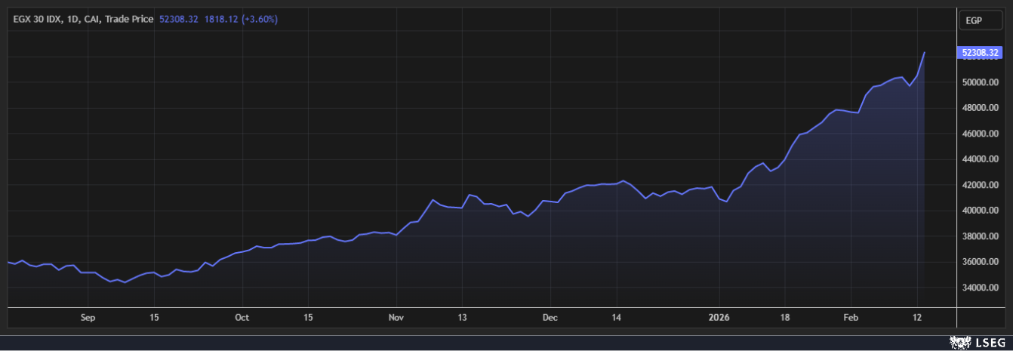Select the Sep label on the time axis
The width and height of the screenshot is (1013, 351).
tap(88, 318)
